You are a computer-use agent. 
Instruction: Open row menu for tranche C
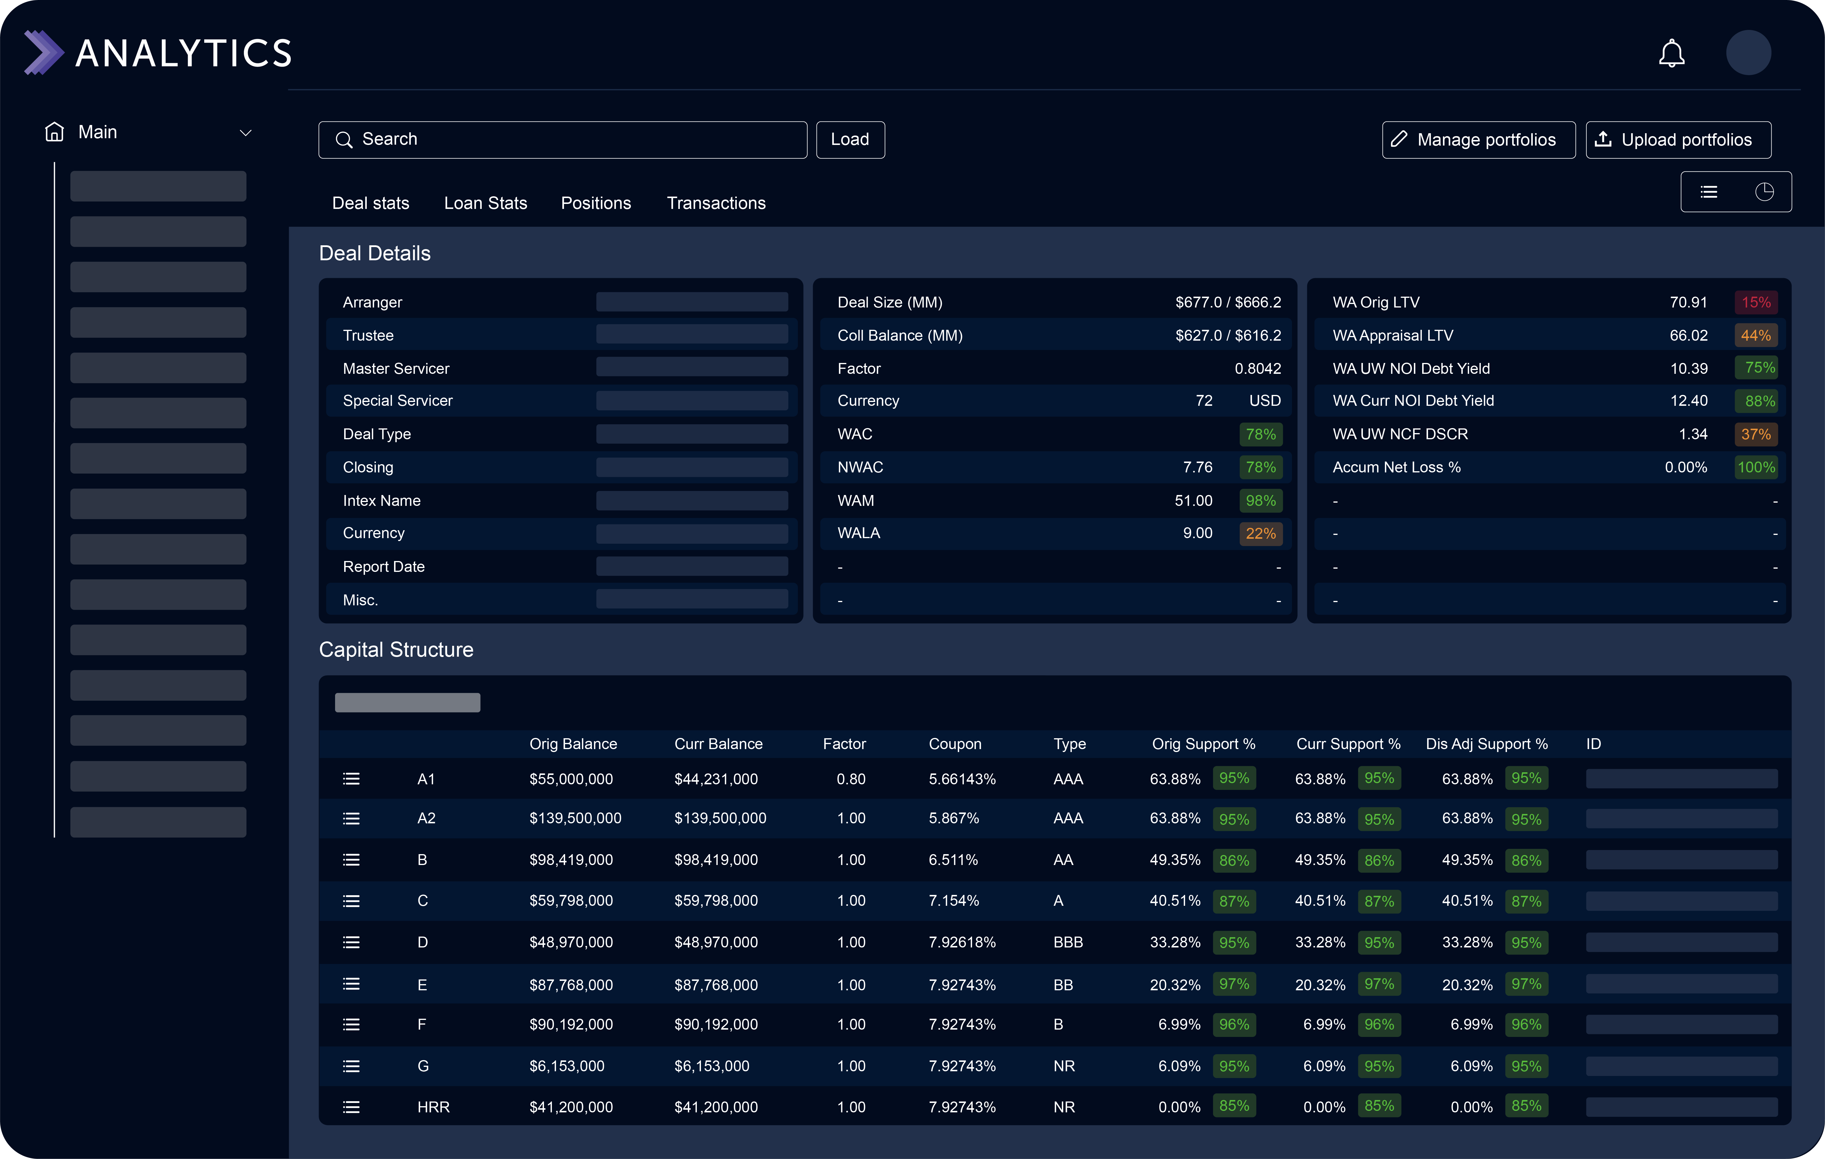tap(351, 901)
